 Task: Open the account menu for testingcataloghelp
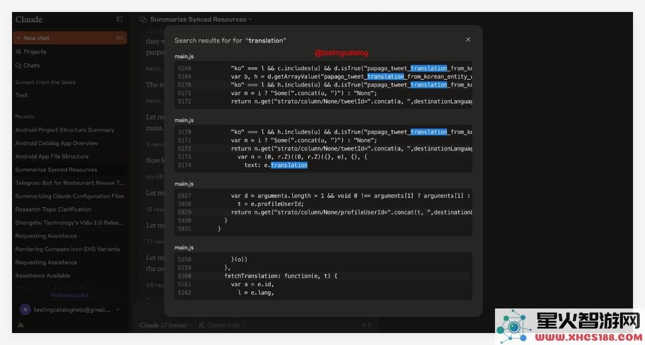click(70, 310)
